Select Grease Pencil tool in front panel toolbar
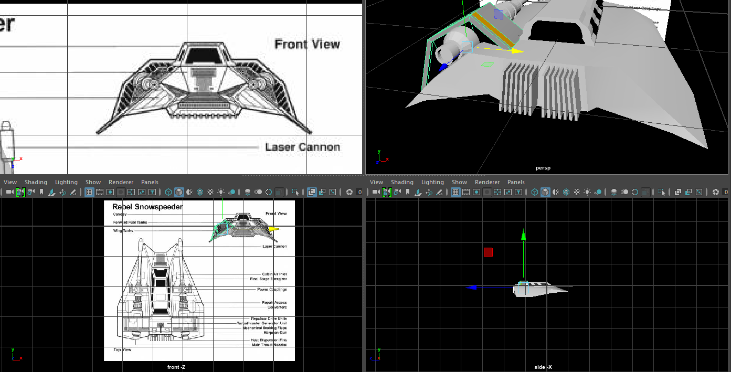 pyautogui.click(x=73, y=192)
